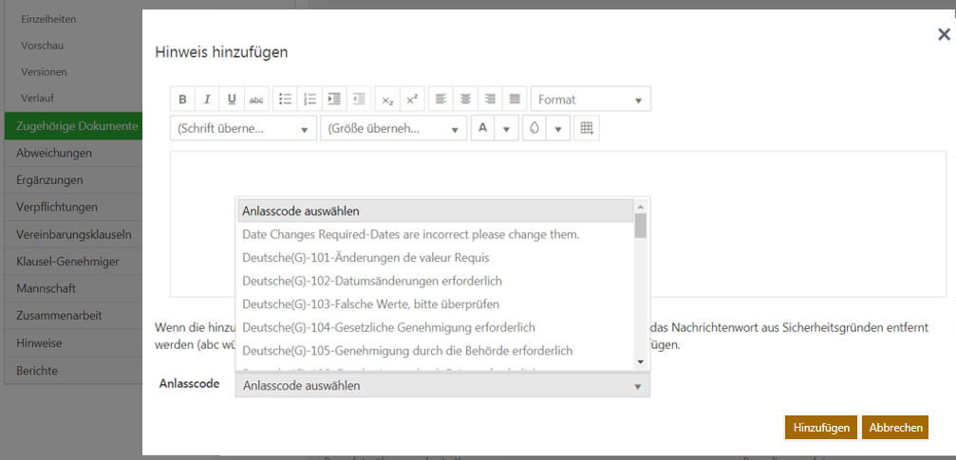Insert a numbered list
956x460 pixels.
tap(309, 100)
